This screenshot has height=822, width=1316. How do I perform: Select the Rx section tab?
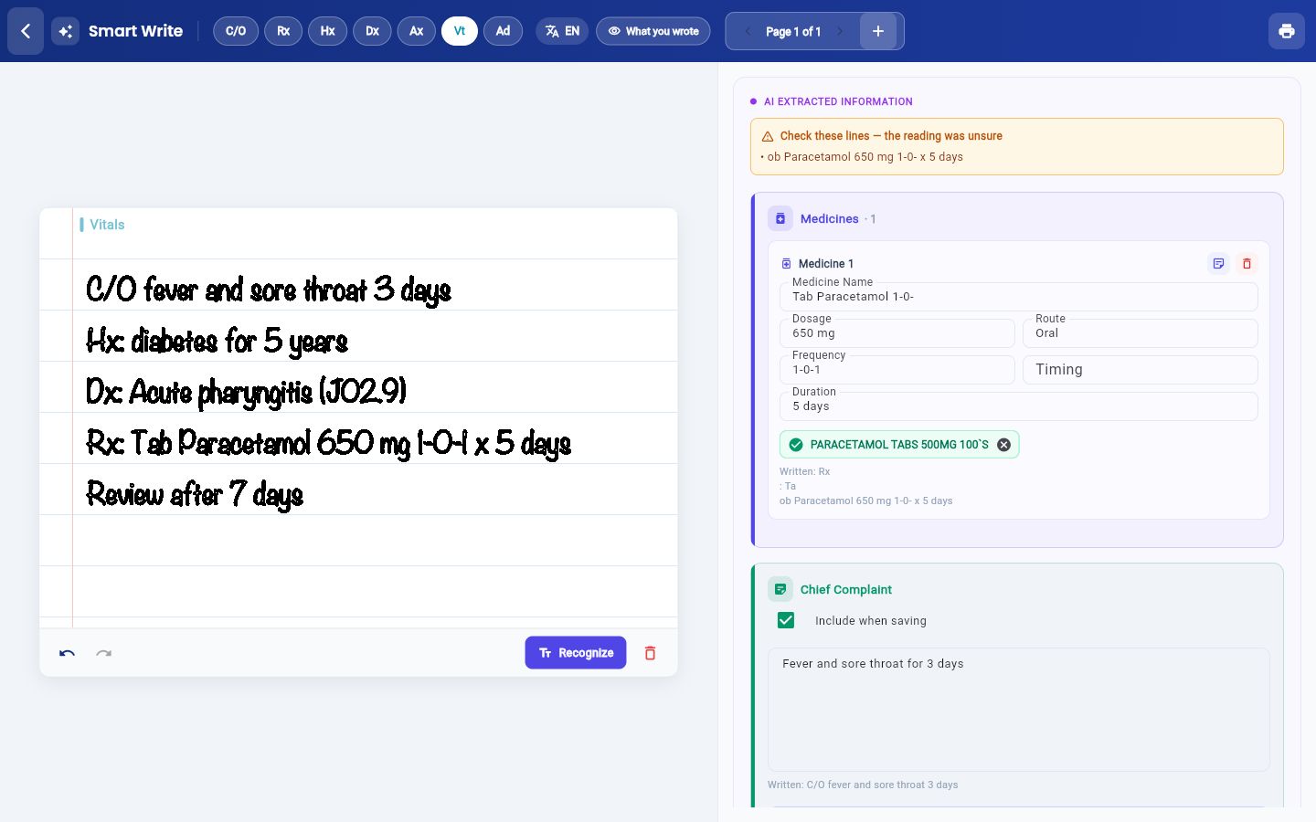283,31
